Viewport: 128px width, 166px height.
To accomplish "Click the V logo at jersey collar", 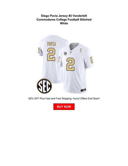I will pyautogui.click(x=71, y=52).
